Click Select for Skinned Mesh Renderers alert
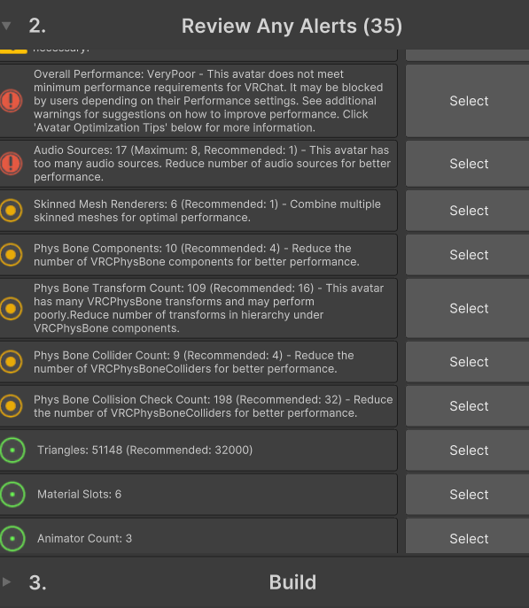The image size is (529, 608). coord(469,211)
